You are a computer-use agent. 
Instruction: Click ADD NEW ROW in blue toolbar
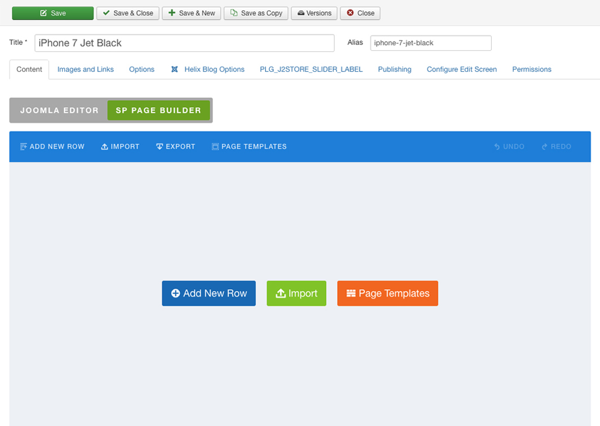(x=52, y=147)
